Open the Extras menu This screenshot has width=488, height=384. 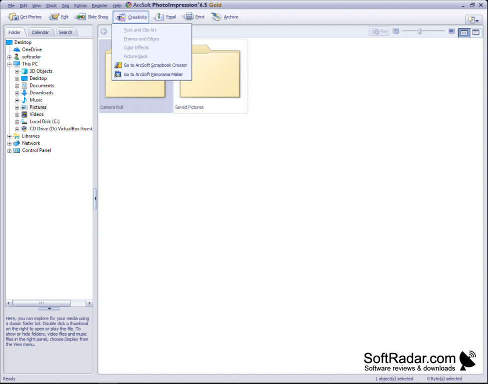(80, 5)
